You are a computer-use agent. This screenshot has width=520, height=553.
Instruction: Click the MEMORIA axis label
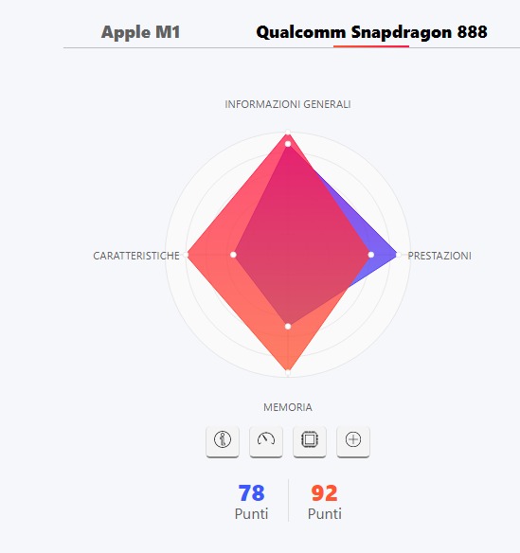pos(288,407)
